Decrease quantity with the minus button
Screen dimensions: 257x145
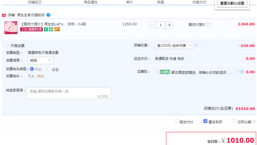point(152,25)
